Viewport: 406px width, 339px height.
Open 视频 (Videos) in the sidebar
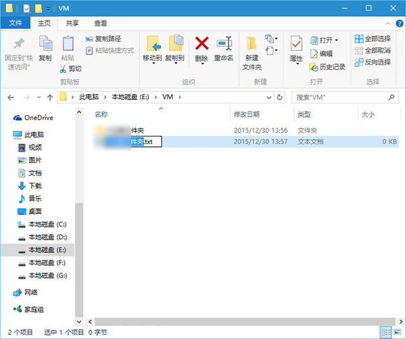(30, 148)
